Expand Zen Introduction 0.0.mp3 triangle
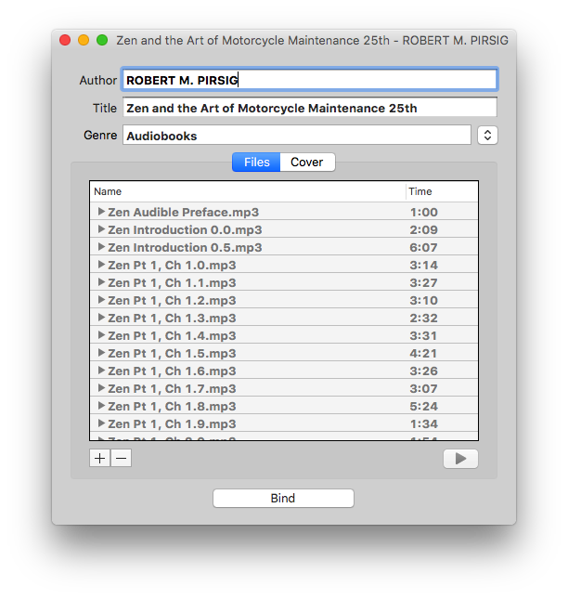568x599 pixels. click(x=101, y=228)
